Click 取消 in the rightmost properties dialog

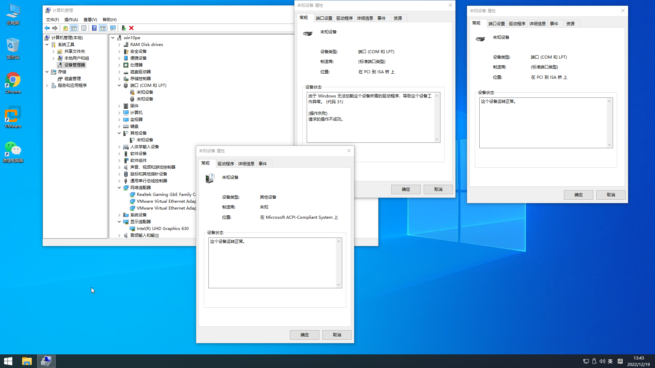pos(611,195)
